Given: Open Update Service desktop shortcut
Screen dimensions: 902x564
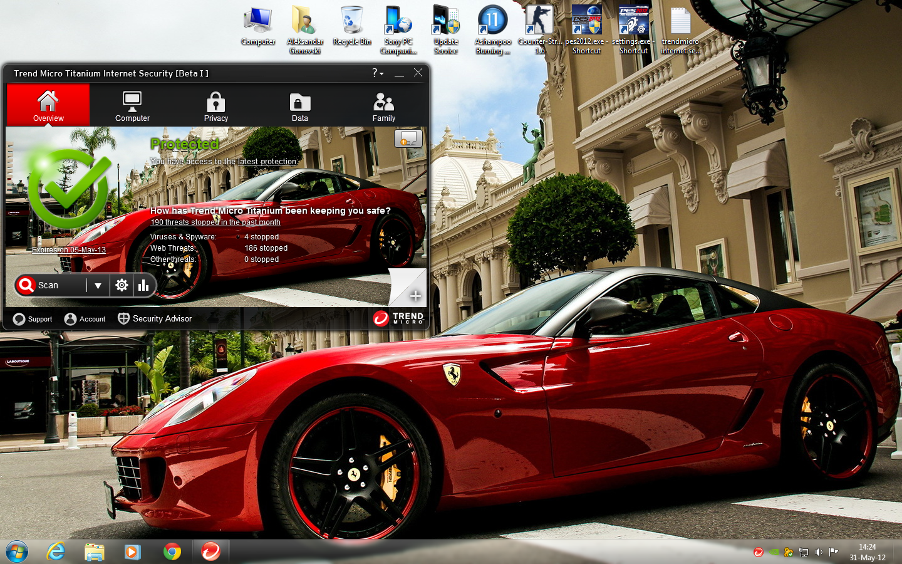Looking at the screenshot, I should (446, 29).
